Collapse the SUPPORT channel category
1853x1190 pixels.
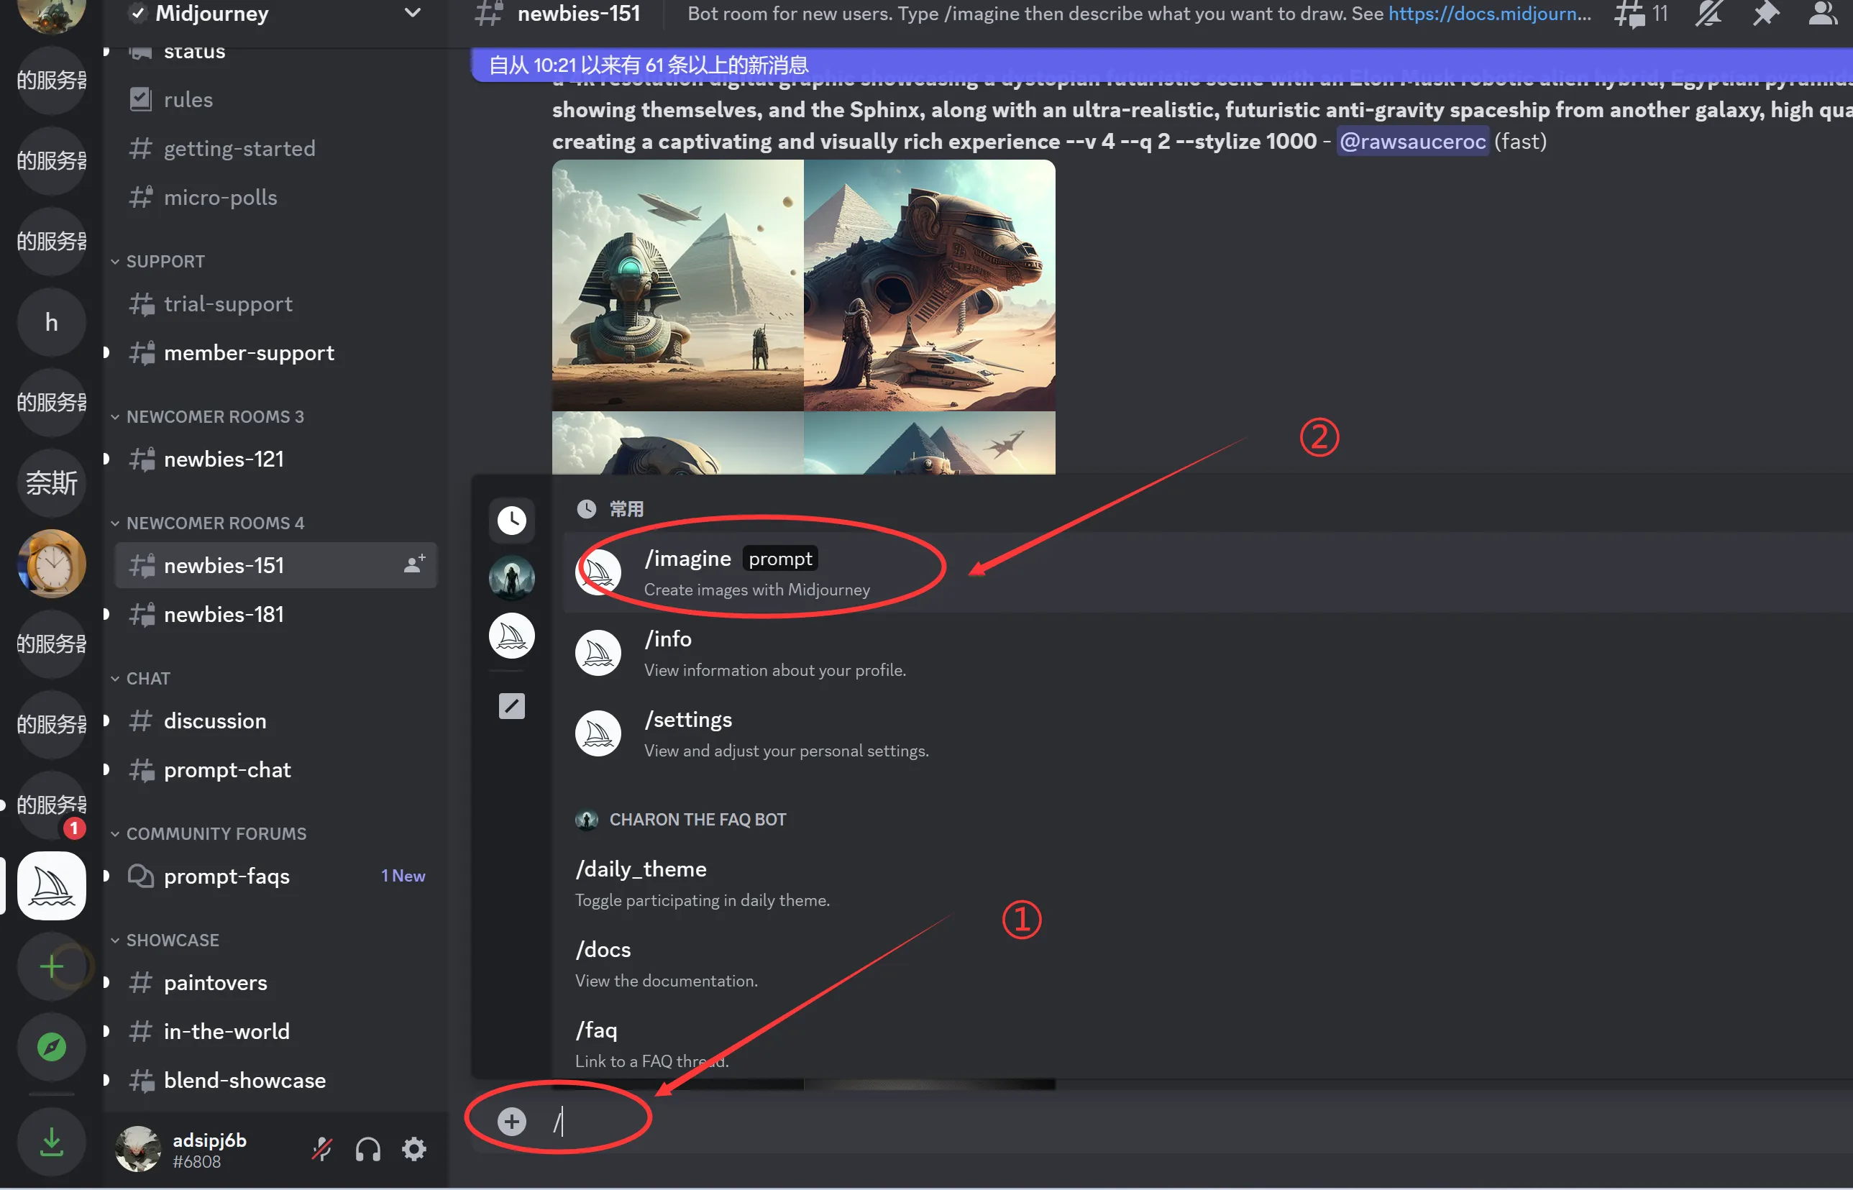coord(165,261)
